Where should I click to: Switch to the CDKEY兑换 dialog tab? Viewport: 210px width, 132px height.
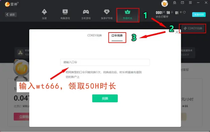coord(94,35)
